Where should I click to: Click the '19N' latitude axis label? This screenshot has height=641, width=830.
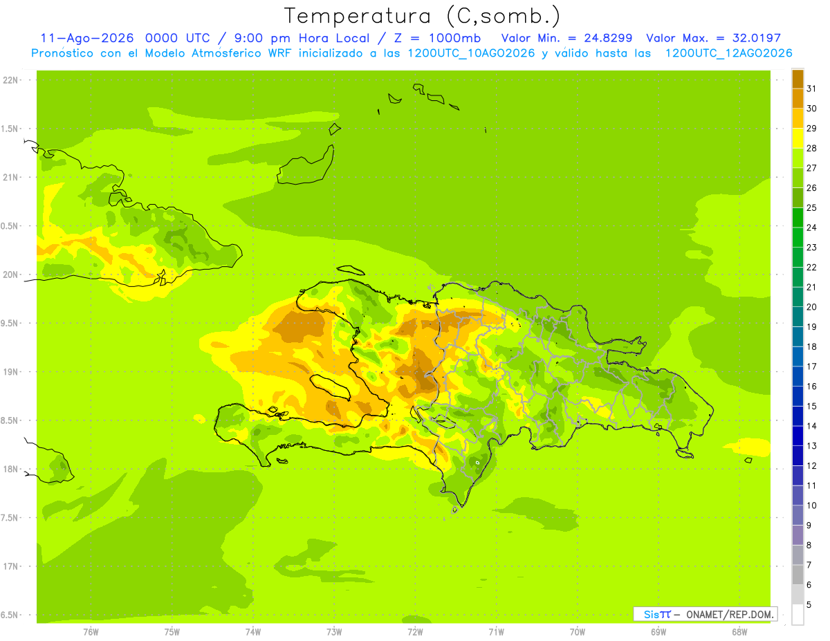10,372
